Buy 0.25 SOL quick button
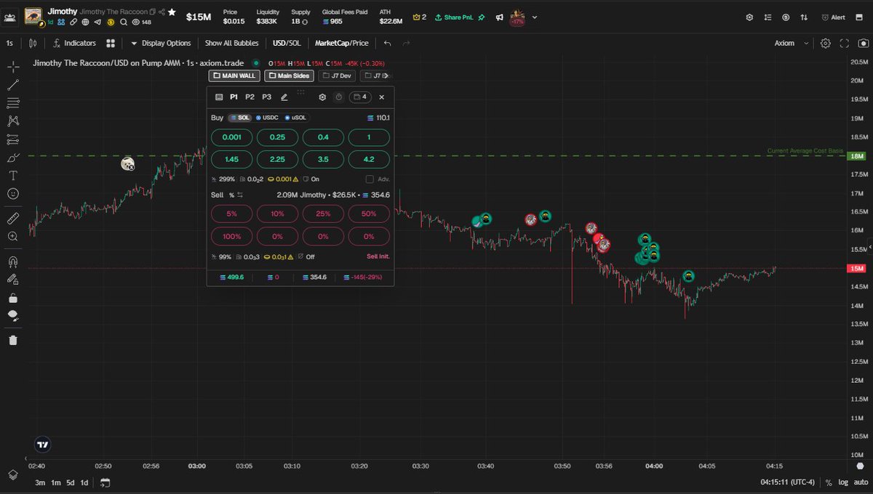Viewport: 873px width, 494px height. [277, 137]
